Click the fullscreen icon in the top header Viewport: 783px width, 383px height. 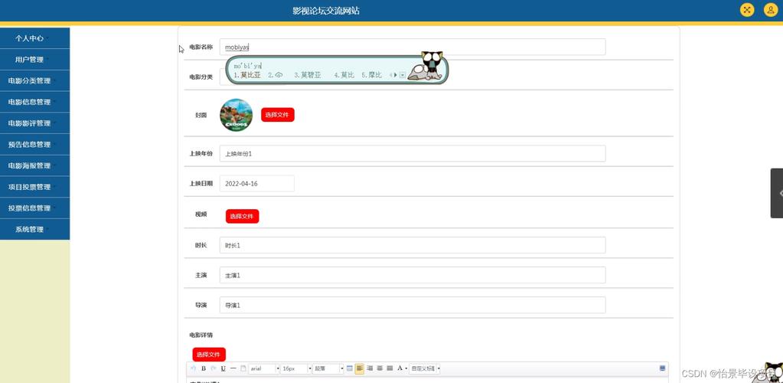click(747, 10)
